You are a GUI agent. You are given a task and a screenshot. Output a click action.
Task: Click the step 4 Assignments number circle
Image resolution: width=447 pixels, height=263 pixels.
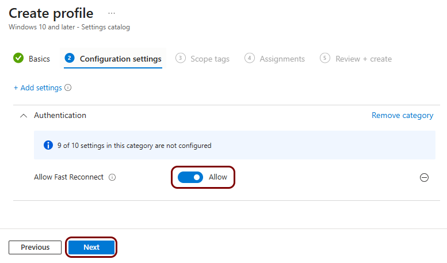click(250, 58)
